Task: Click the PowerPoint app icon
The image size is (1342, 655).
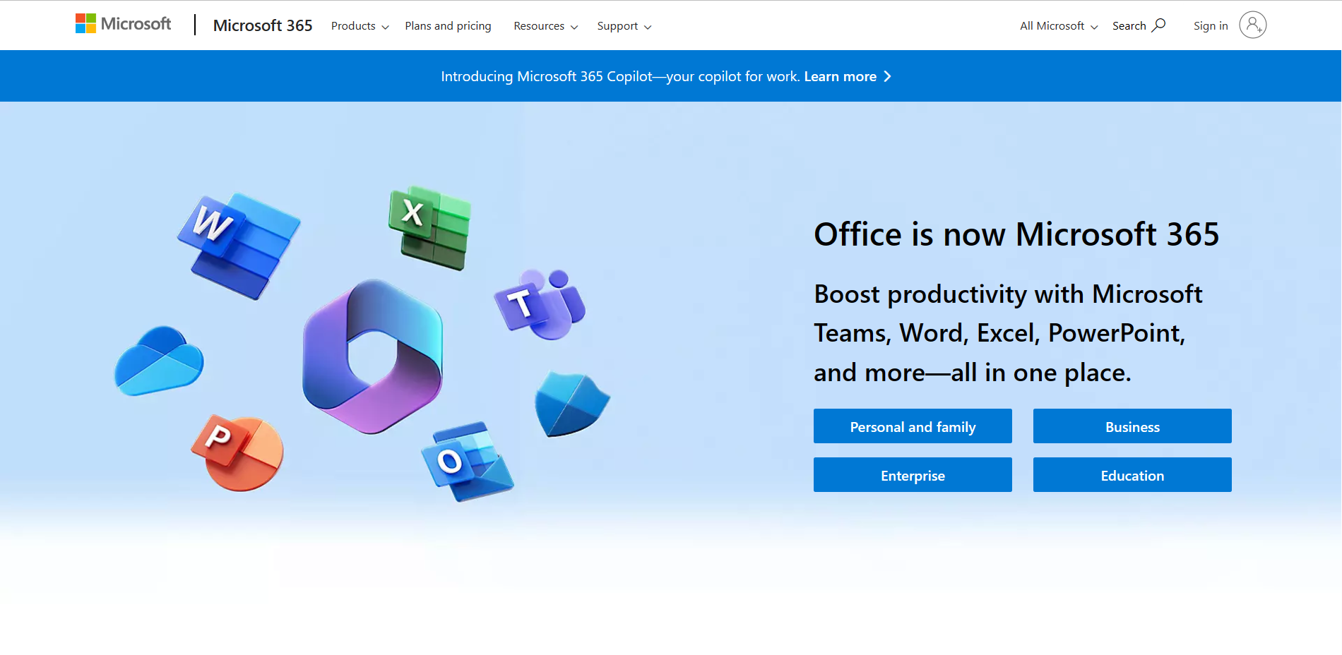Action: (238, 453)
